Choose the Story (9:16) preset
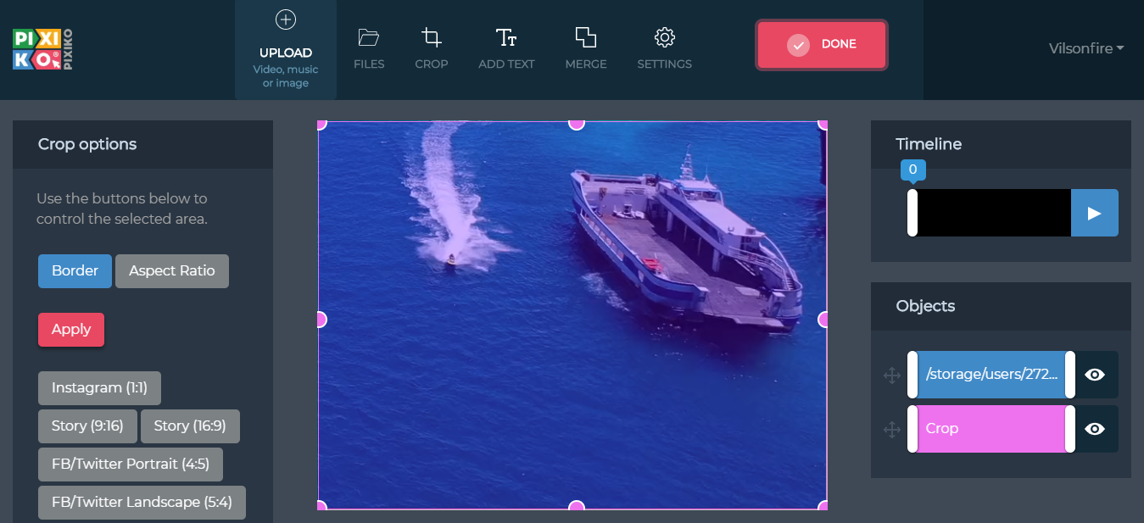The width and height of the screenshot is (1144, 523). (x=87, y=426)
